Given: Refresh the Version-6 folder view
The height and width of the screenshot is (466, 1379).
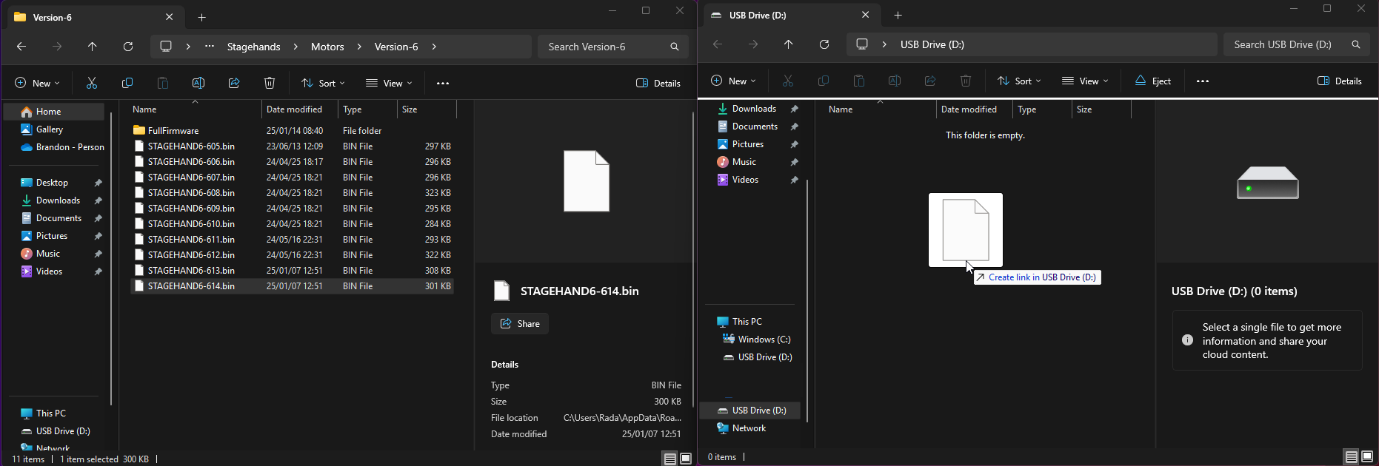Looking at the screenshot, I should pyautogui.click(x=128, y=47).
